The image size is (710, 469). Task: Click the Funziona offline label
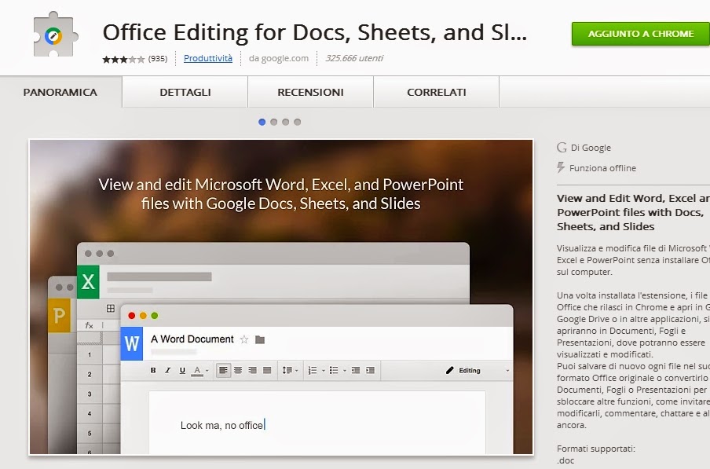click(602, 168)
